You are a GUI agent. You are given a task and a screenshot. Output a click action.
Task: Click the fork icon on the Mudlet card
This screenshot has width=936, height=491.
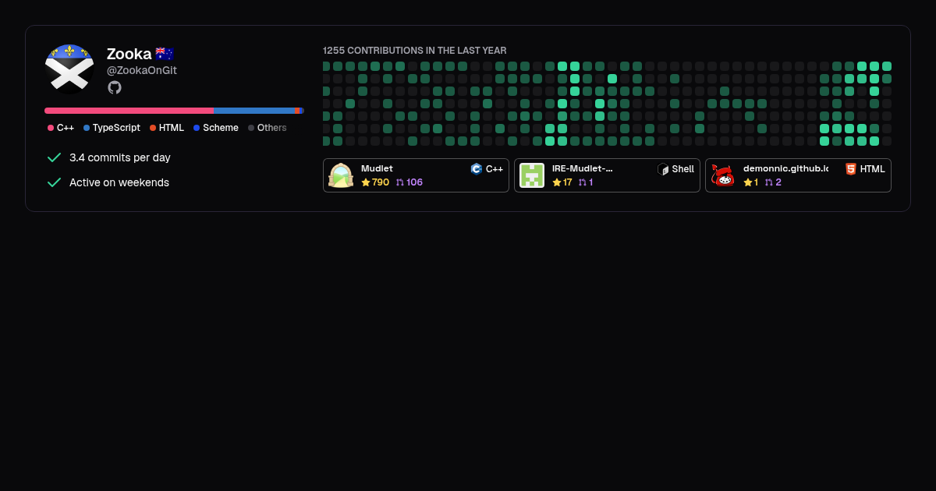coord(400,182)
